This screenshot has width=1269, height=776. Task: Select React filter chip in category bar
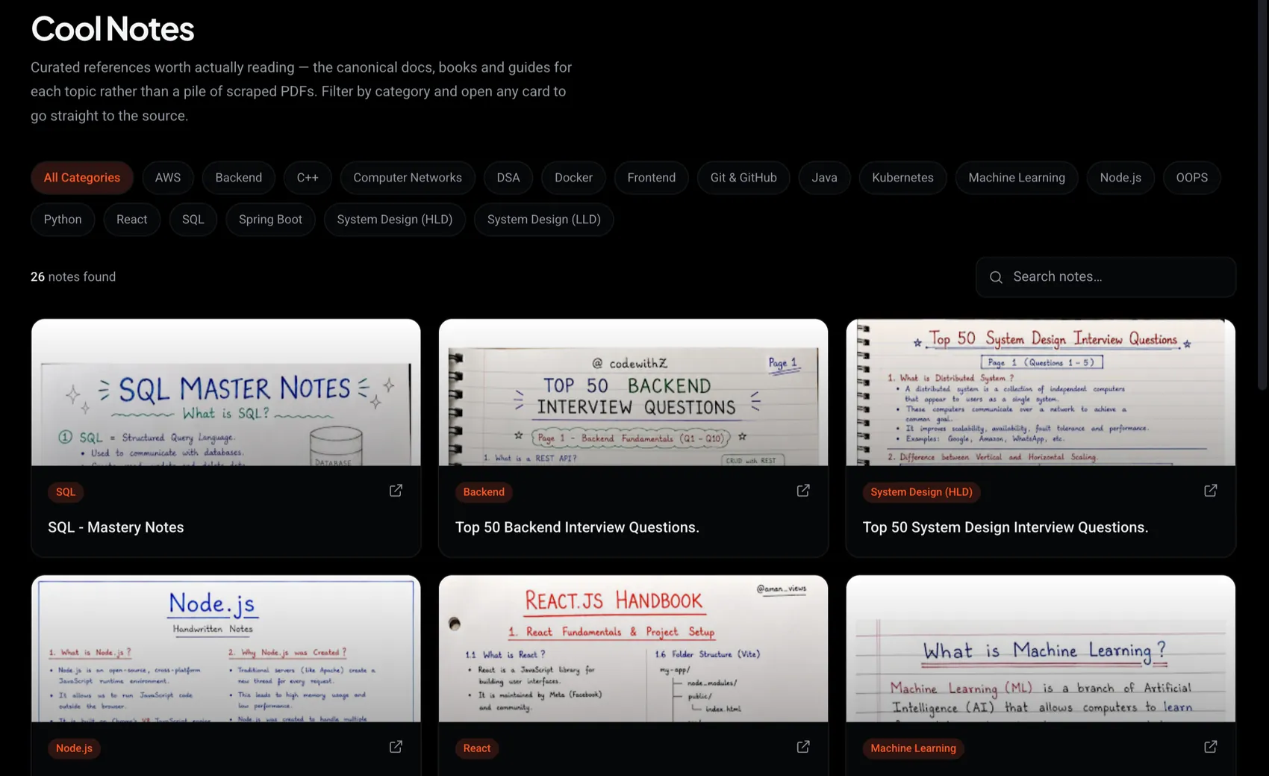tap(132, 220)
